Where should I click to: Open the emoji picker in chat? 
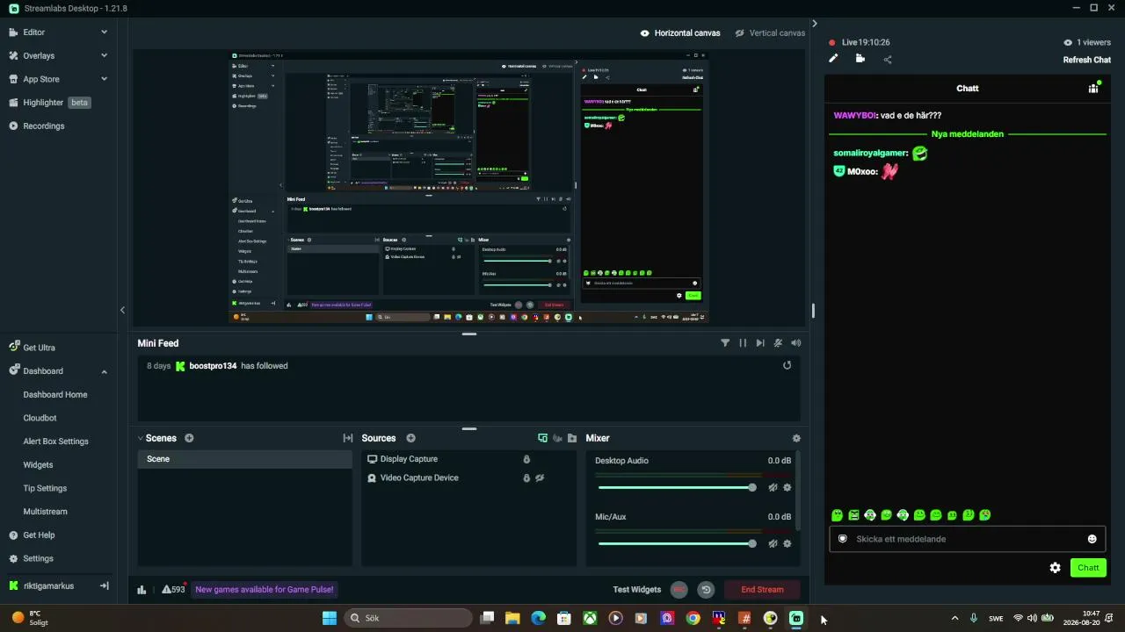click(x=1092, y=539)
